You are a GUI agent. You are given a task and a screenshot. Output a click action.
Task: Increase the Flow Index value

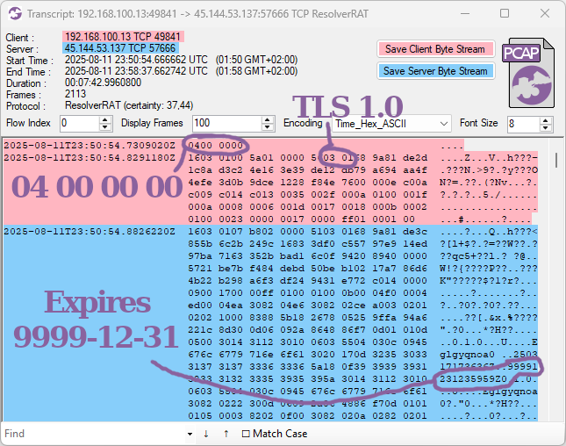click(104, 120)
